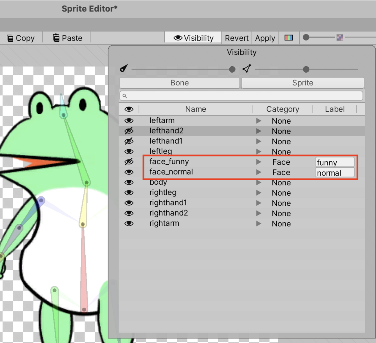376x343 pixels.
Task: Open category dropdown for righthand1
Action: tap(259, 203)
